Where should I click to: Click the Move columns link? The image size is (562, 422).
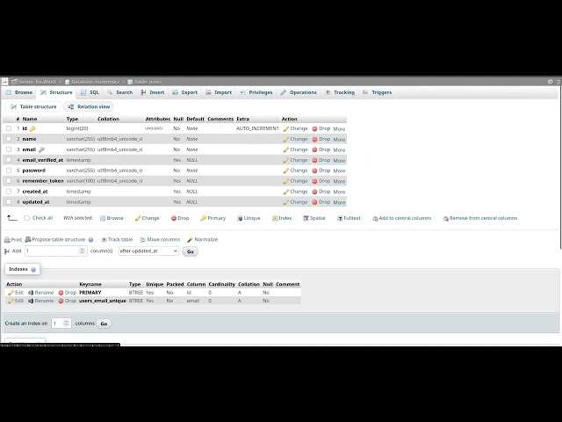[x=160, y=239]
